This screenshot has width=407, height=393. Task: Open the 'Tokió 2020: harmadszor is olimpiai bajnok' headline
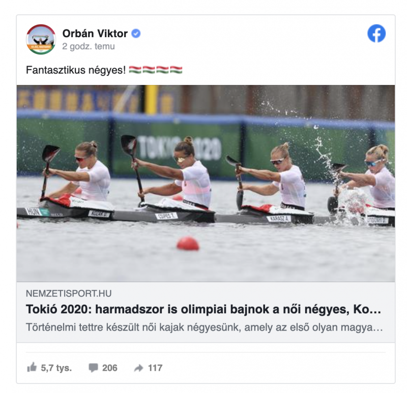[203, 309]
